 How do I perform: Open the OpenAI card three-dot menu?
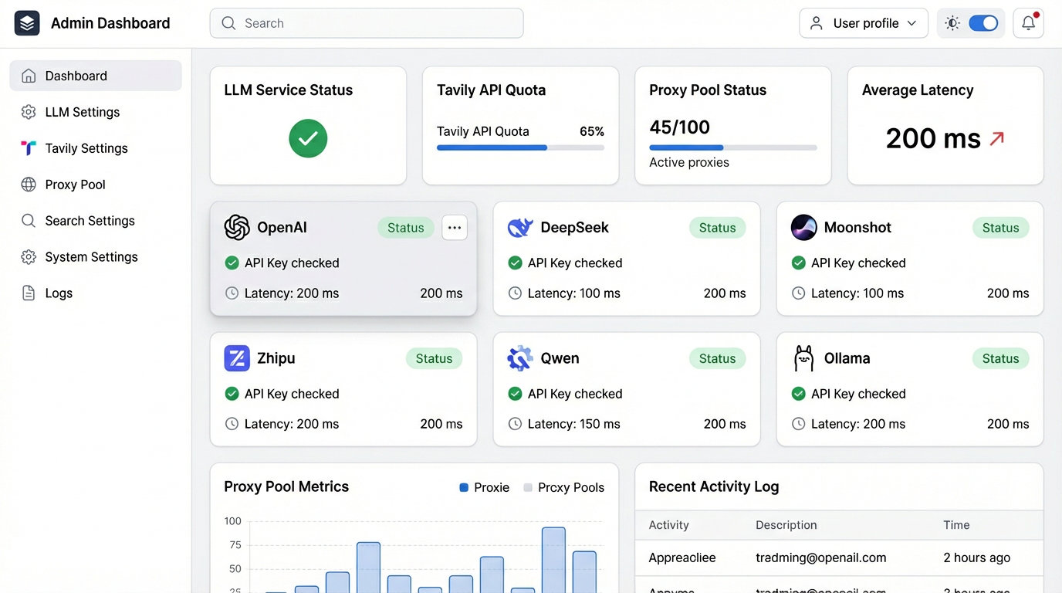point(455,228)
